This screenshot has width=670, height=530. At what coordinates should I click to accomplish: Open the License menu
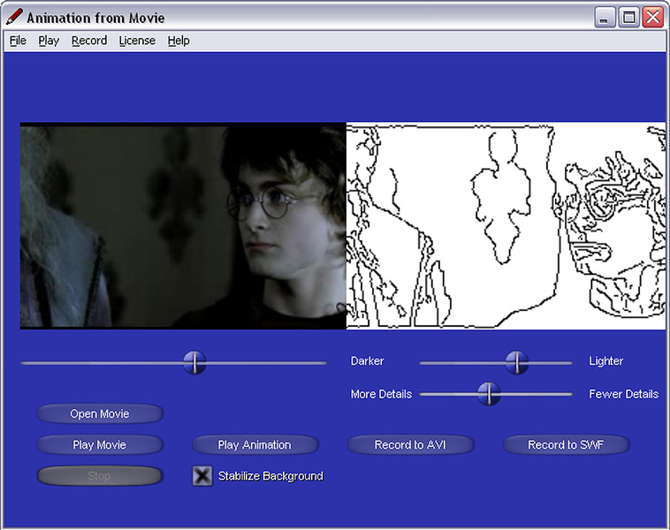click(137, 41)
